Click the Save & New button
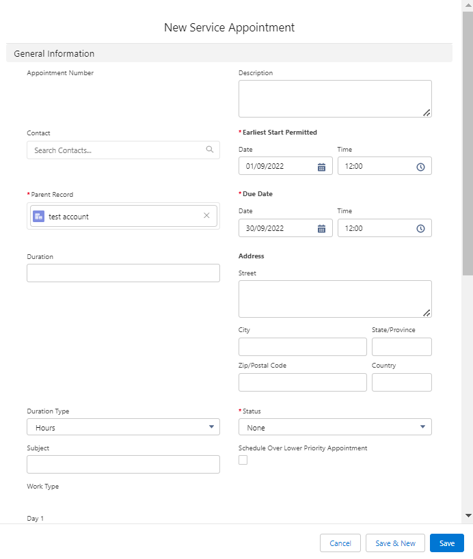The width and height of the screenshot is (473, 559). click(x=395, y=543)
